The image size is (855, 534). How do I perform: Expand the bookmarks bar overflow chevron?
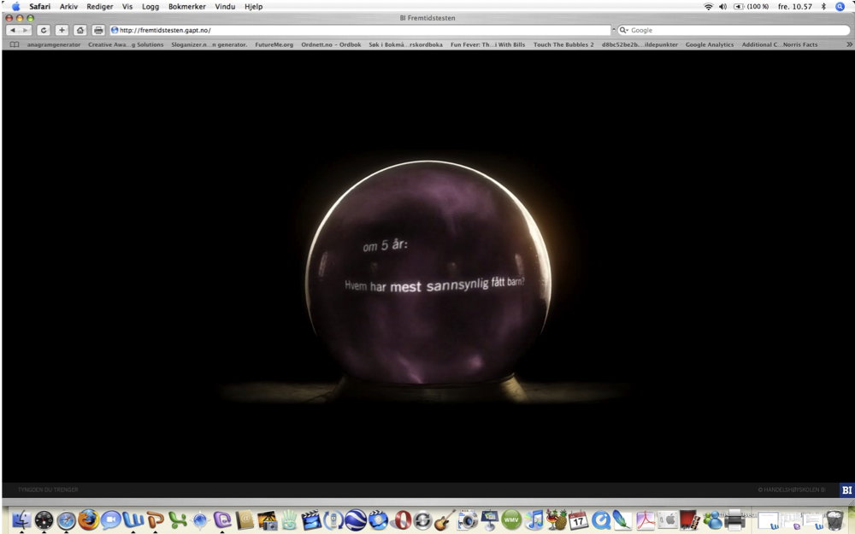click(x=849, y=44)
